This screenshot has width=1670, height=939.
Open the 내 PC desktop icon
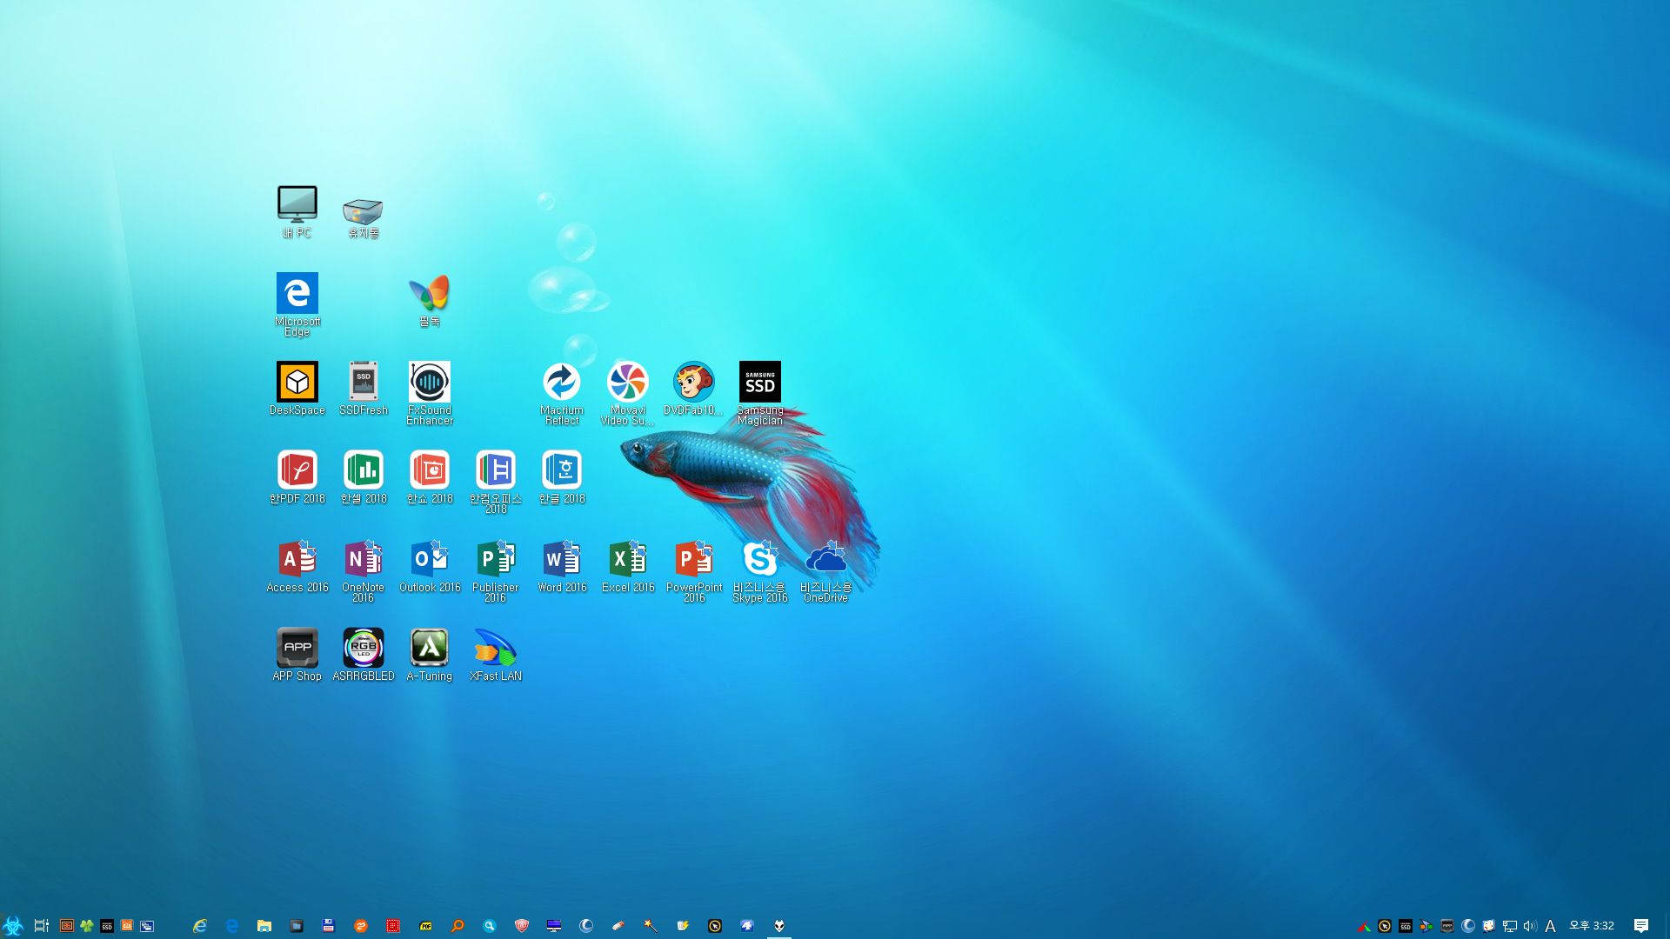297,212
